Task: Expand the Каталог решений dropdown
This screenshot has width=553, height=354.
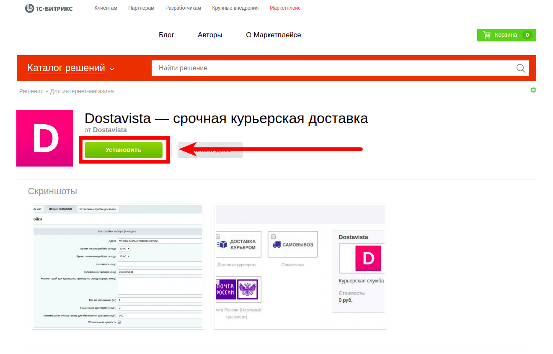Action: (x=71, y=68)
